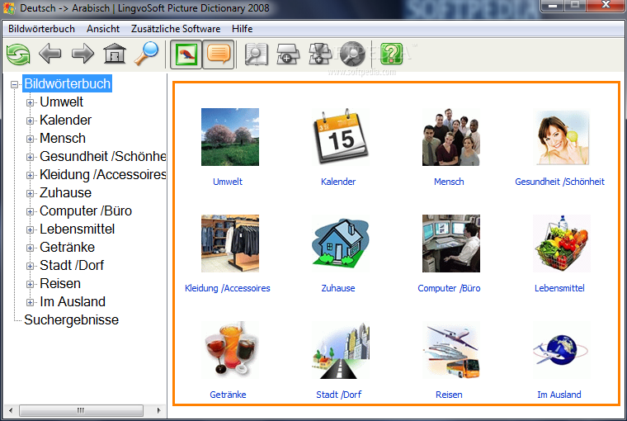Open the Getränke link
The width and height of the screenshot is (627, 421).
pyautogui.click(x=228, y=395)
